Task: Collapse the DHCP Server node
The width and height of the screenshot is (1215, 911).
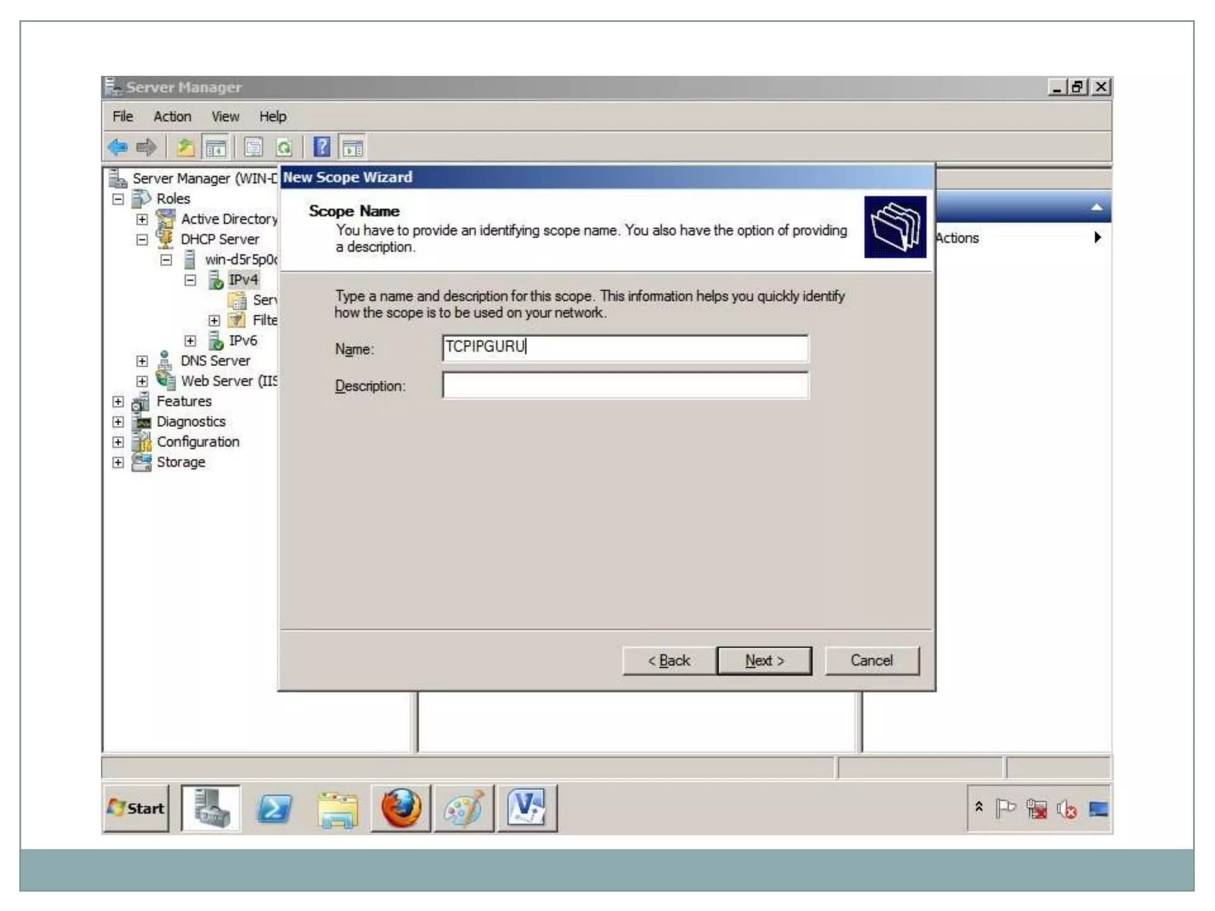Action: click(x=142, y=240)
